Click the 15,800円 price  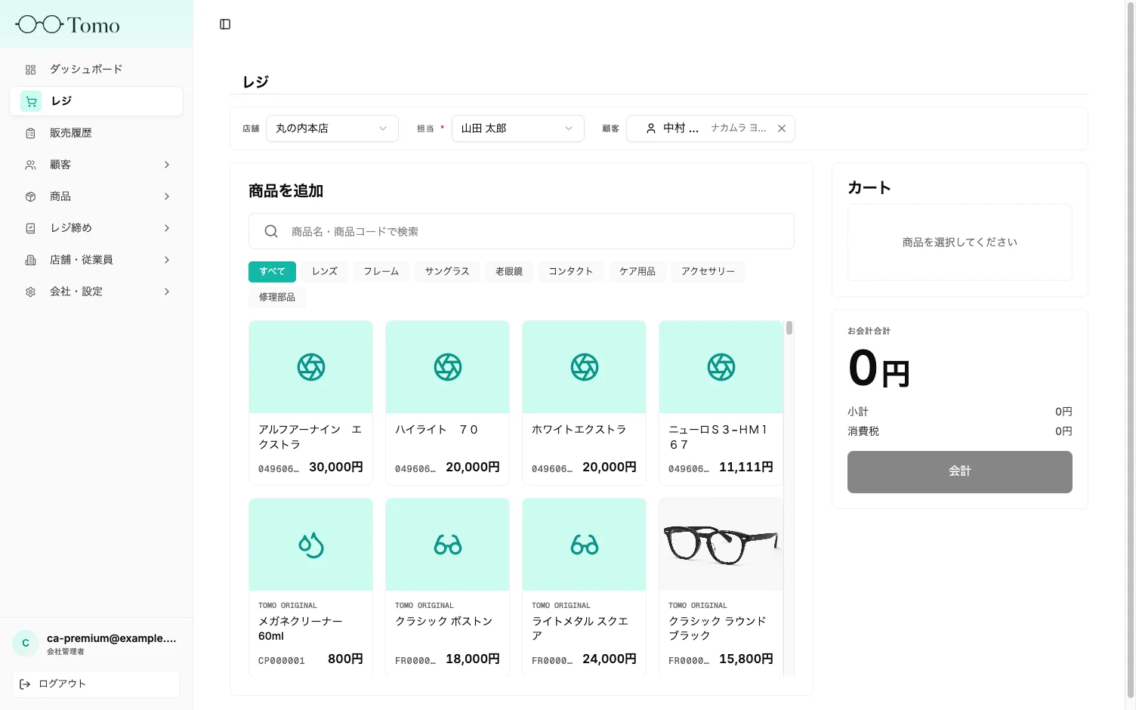(x=746, y=659)
